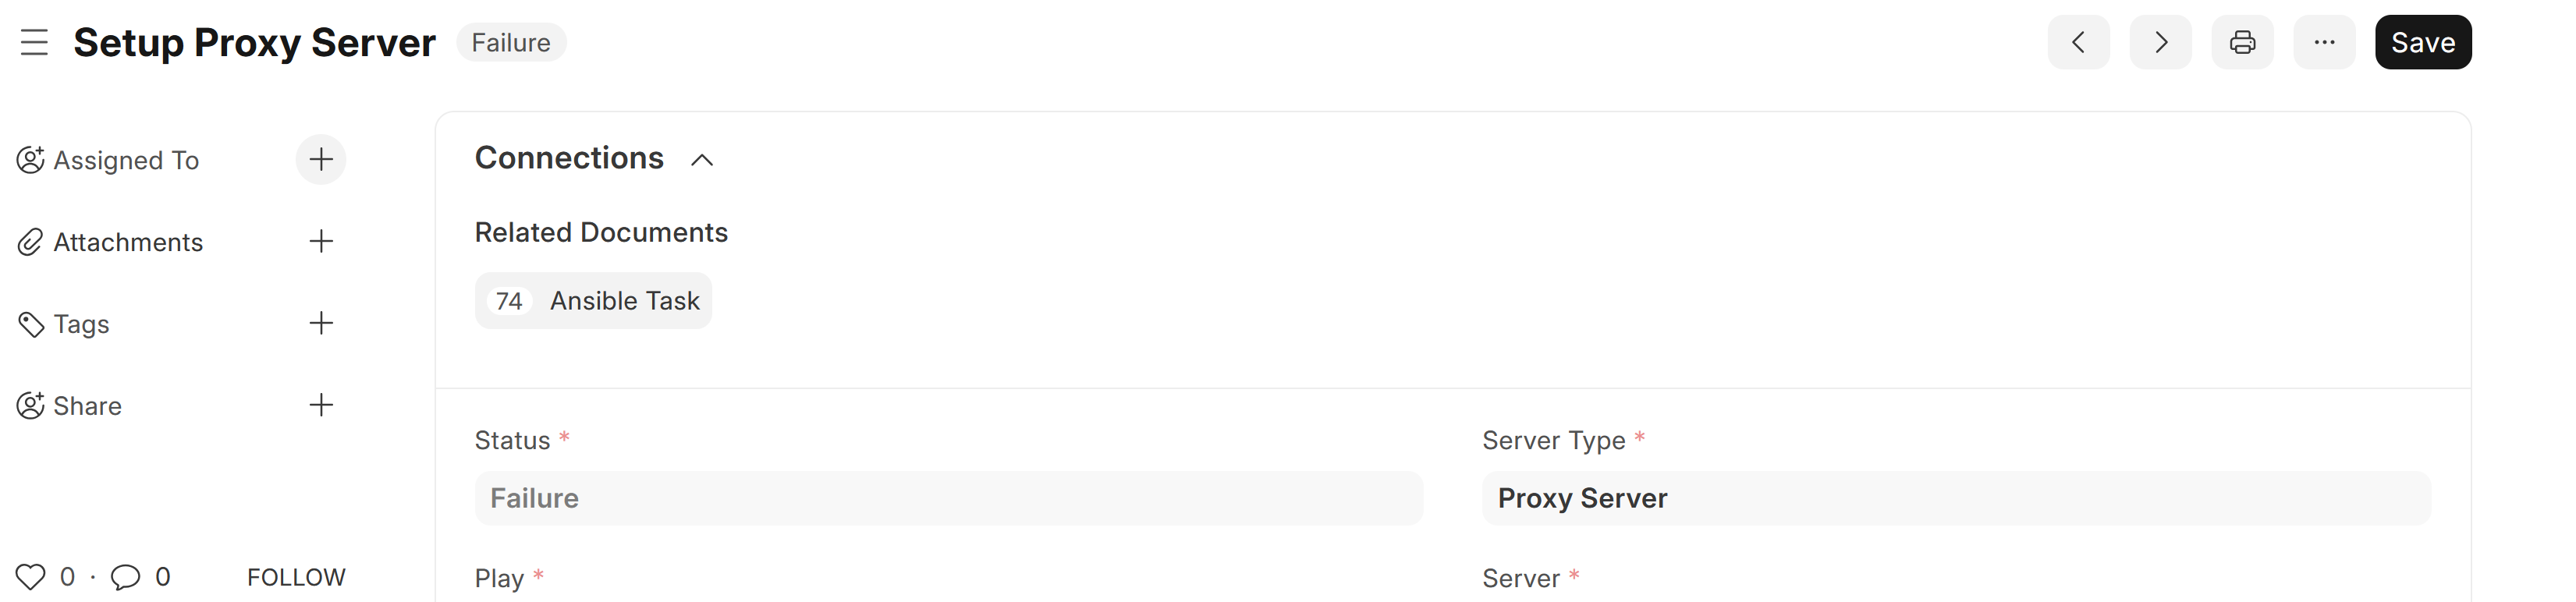
Task: Click the Status field showing Failure
Action: tap(948, 498)
